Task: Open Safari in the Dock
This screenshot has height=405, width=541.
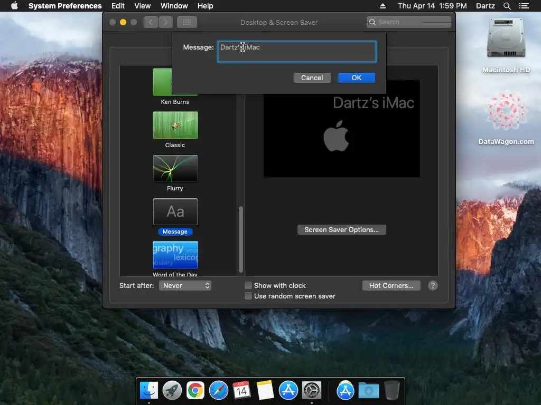Action: [x=219, y=391]
